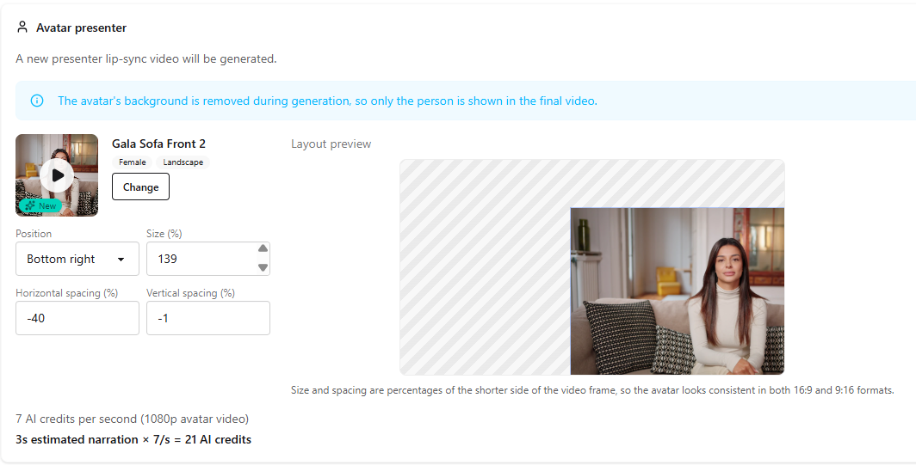Click the Female tag chip
The height and width of the screenshot is (465, 916).
pyautogui.click(x=132, y=162)
